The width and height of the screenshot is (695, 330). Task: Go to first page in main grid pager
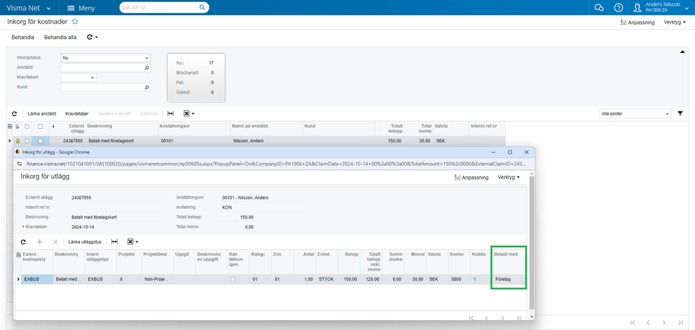(x=632, y=322)
